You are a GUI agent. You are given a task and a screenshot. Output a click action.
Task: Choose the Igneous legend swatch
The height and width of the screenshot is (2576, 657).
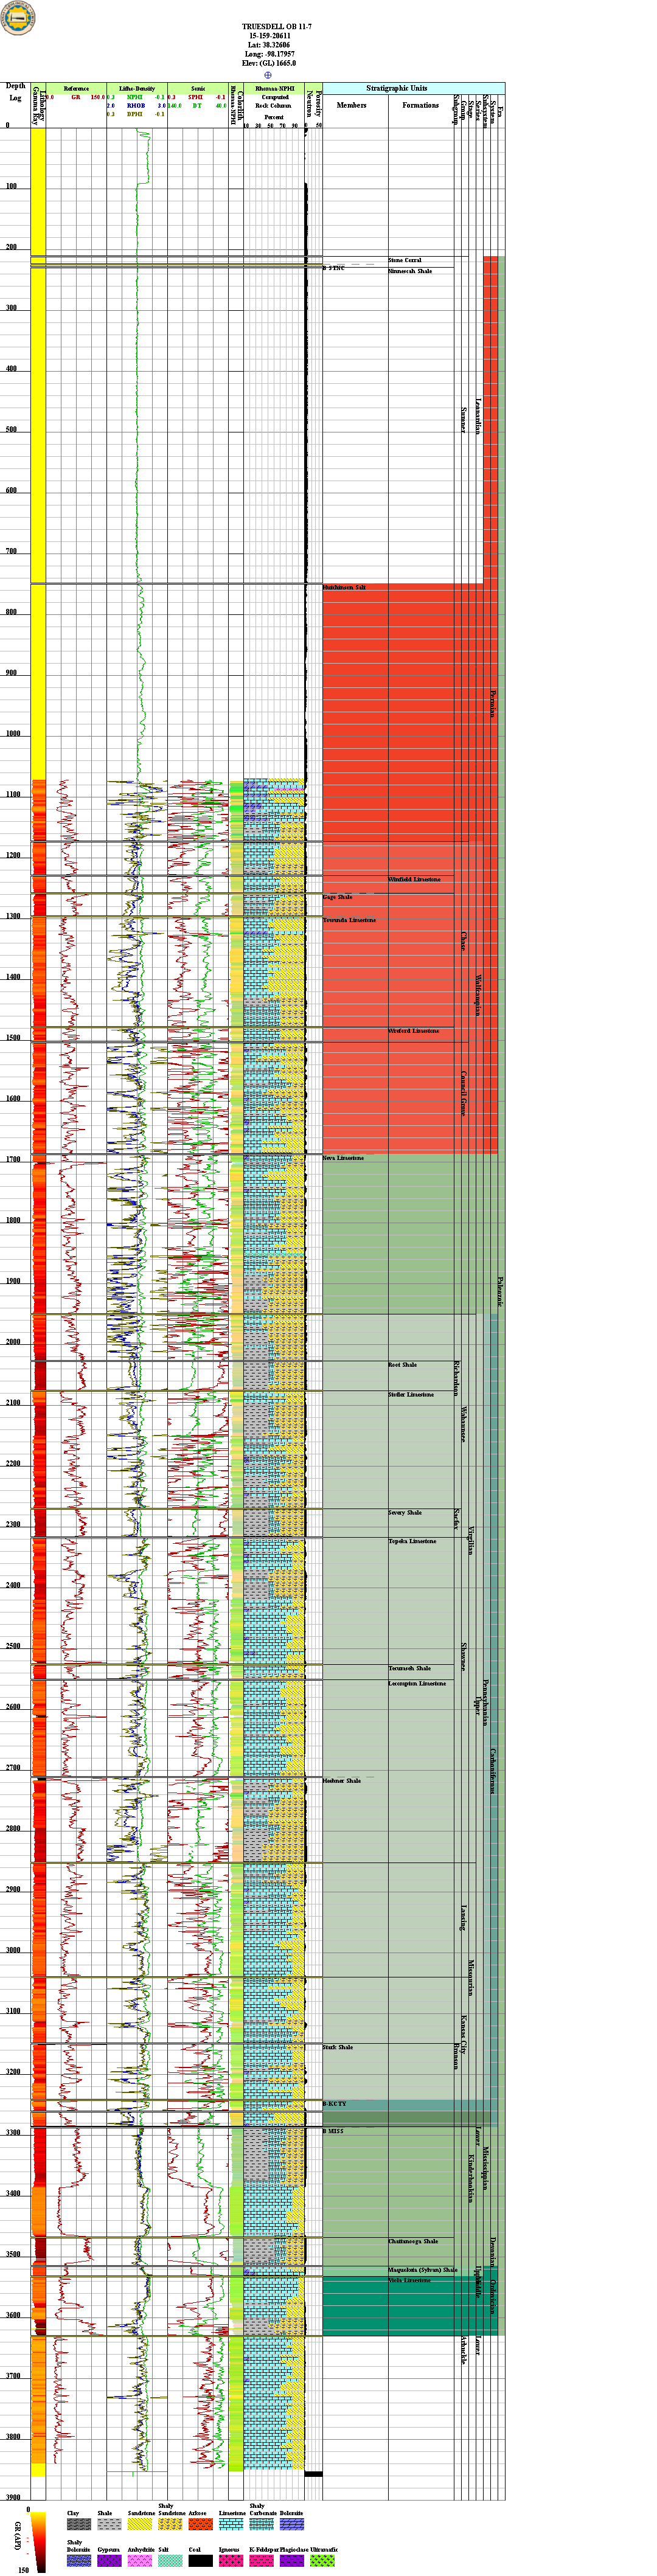click(x=231, y=2561)
